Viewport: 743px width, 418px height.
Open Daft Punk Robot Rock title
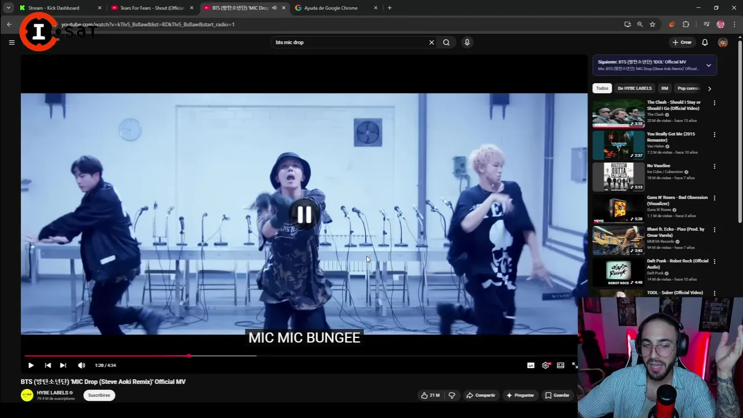(677, 264)
